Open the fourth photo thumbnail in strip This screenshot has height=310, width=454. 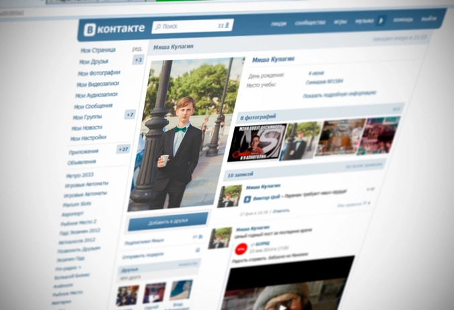(379, 135)
